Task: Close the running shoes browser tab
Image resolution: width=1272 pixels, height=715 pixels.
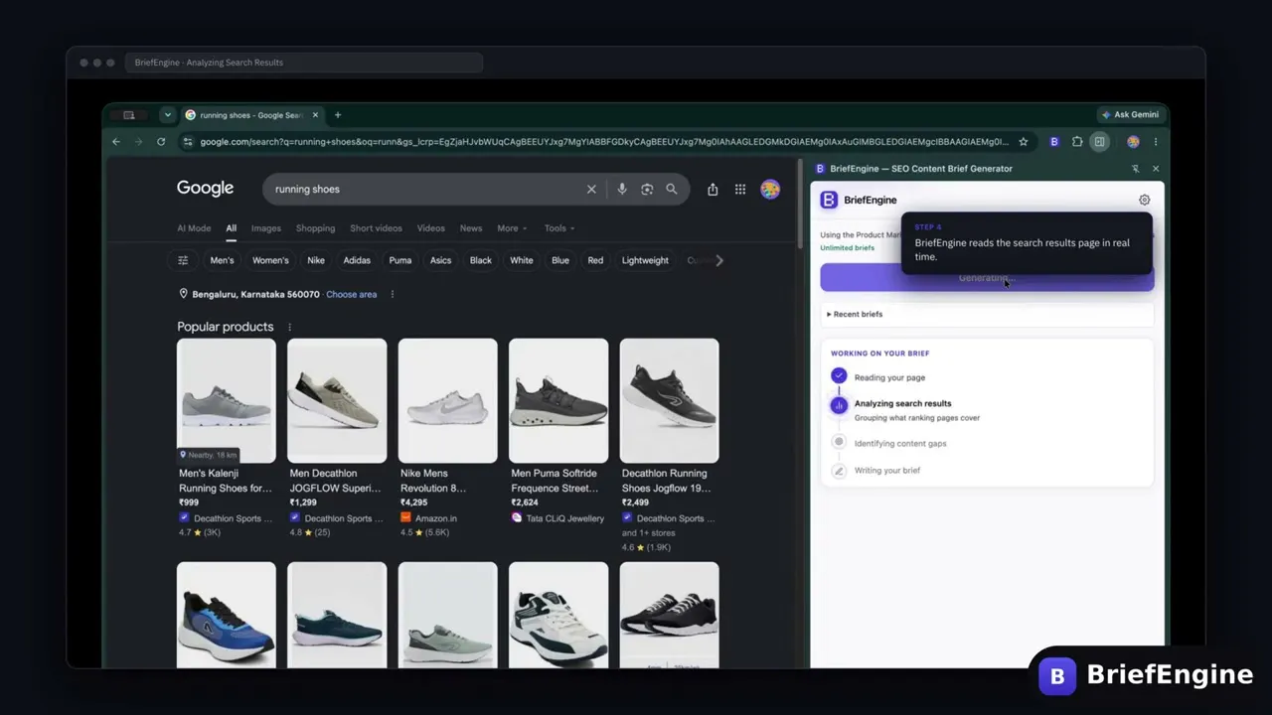Action: pyautogui.click(x=316, y=115)
